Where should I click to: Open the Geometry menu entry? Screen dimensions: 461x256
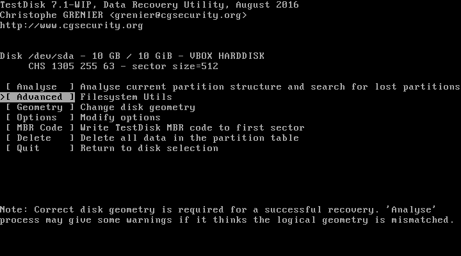(40, 108)
